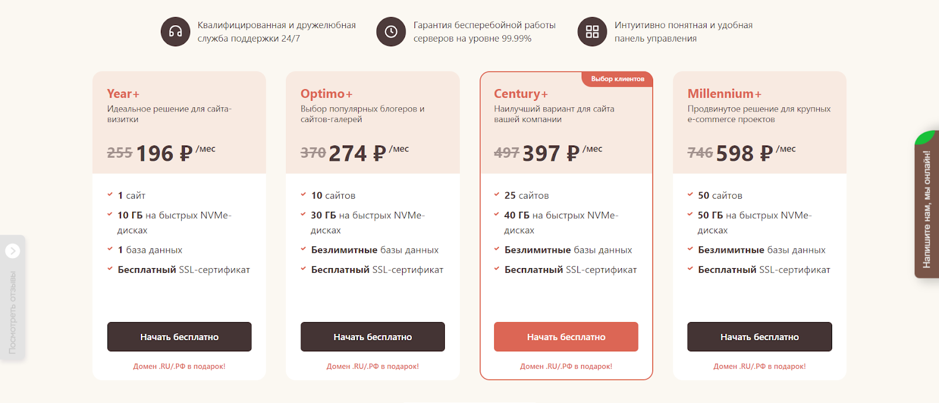Click the domain gift link under Millennium+
The height and width of the screenshot is (403, 939).
pos(759,367)
